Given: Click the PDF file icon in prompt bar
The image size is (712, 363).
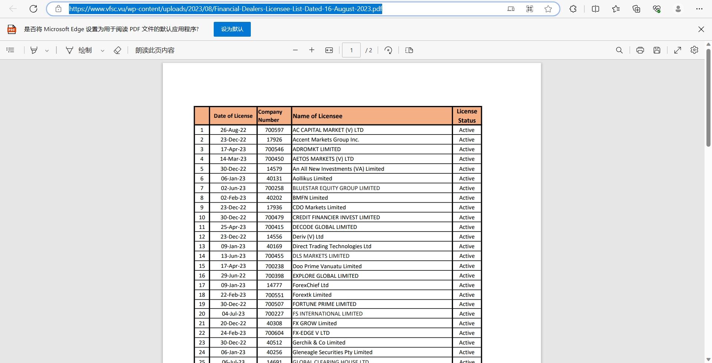Looking at the screenshot, I should 12,29.
